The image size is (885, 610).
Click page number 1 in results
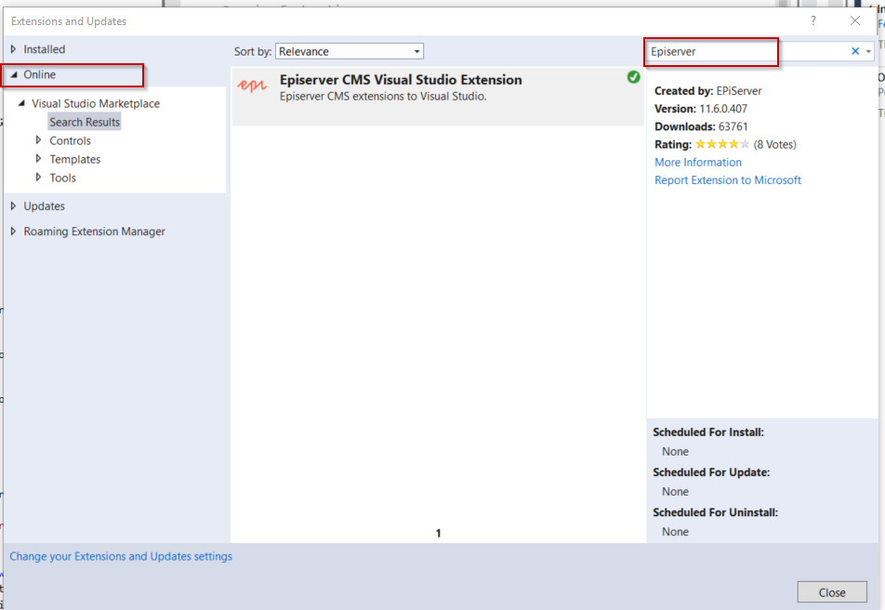438,533
